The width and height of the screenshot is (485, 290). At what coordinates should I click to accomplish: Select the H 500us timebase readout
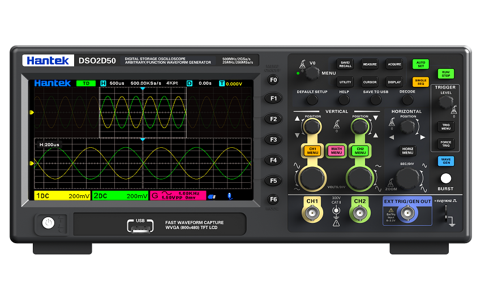pos(113,84)
